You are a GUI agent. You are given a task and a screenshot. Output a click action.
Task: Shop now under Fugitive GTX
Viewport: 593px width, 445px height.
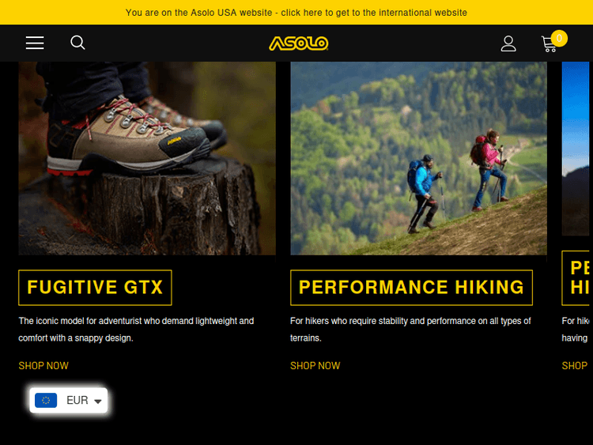point(43,366)
